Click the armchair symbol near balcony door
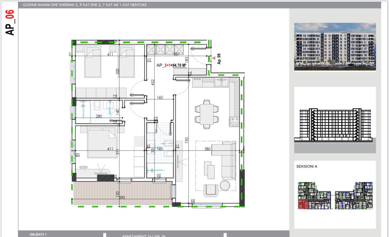This screenshot has height=237, width=389. [x=211, y=190]
